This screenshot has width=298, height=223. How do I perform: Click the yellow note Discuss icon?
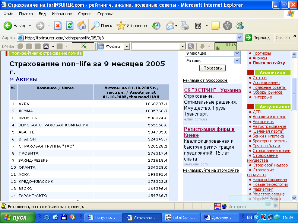click(x=216, y=26)
